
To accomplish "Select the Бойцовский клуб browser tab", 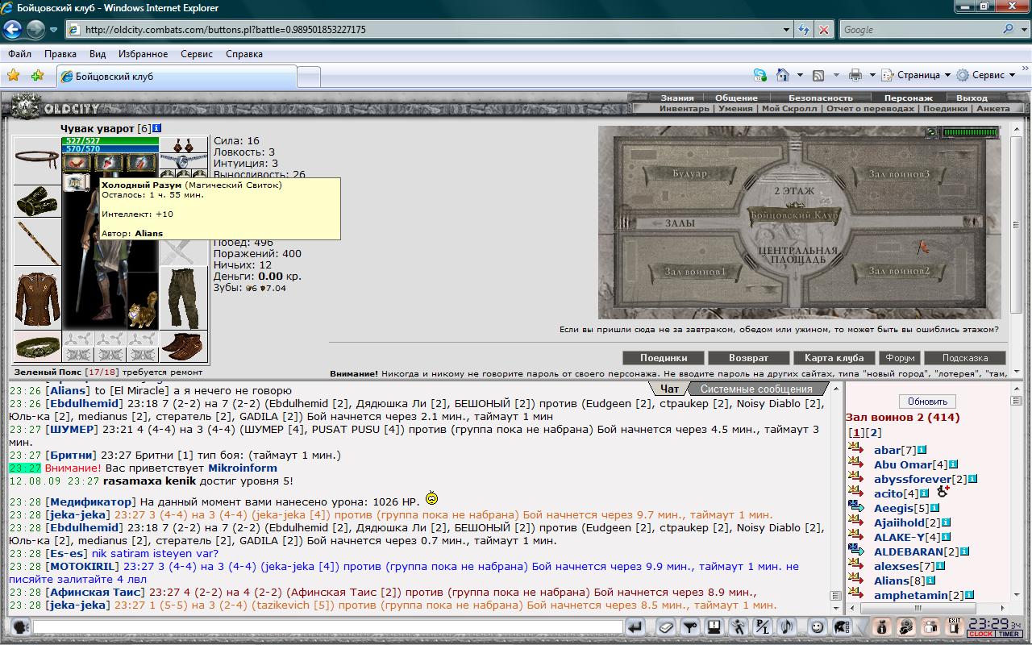I will coord(177,77).
